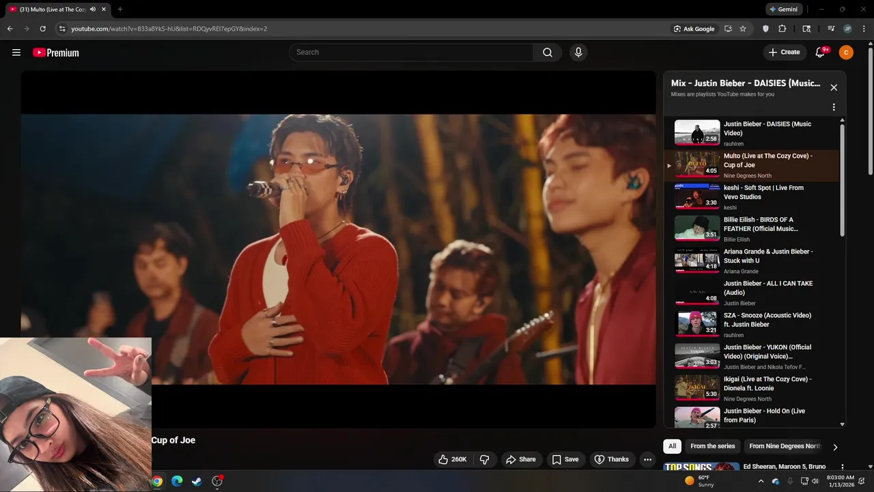Open Steam from the taskbar
The image size is (874, 492).
click(197, 481)
